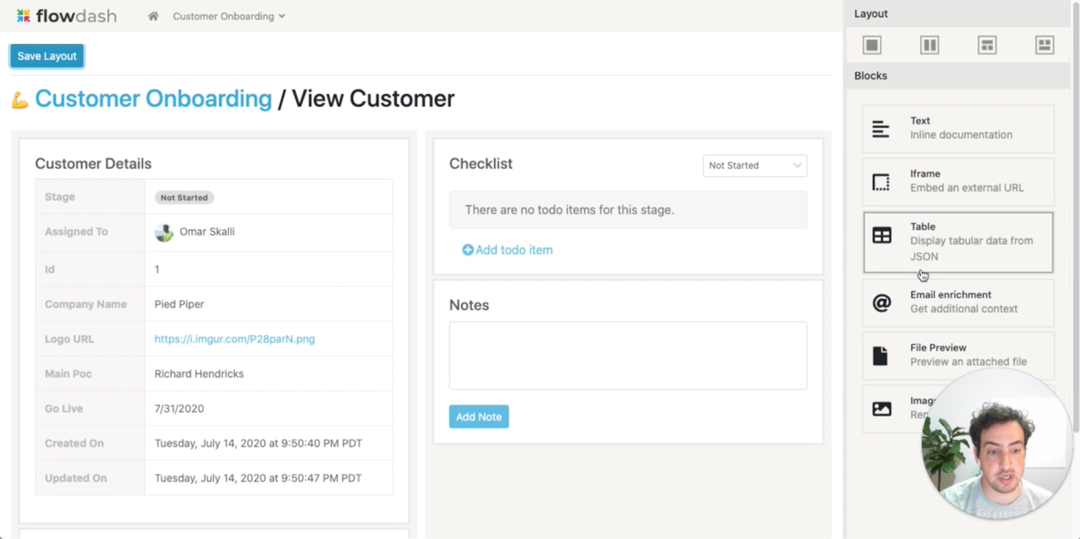Choose the two-column layout icon
Image resolution: width=1080 pixels, height=539 pixels.
pyautogui.click(x=929, y=45)
